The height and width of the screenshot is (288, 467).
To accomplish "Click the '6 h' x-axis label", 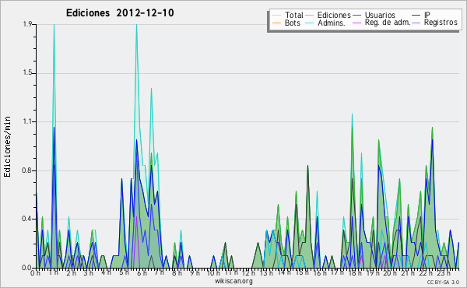I will (142, 272).
